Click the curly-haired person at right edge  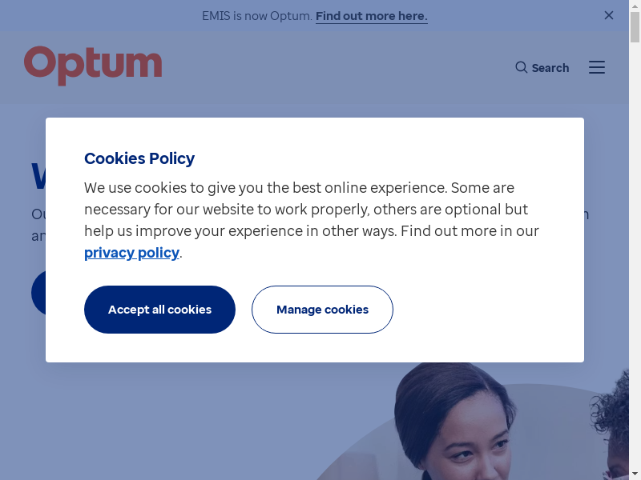click(x=619, y=424)
